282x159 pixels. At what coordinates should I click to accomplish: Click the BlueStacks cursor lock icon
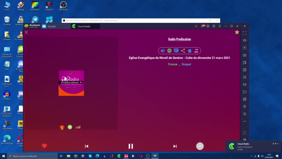[x=245, y=48]
